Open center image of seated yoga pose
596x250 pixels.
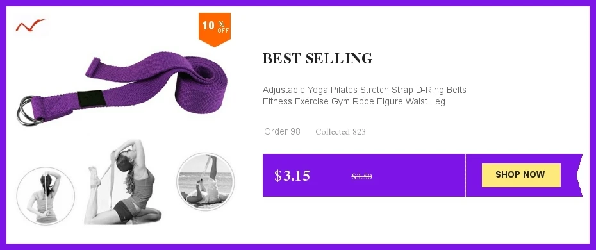click(122, 182)
